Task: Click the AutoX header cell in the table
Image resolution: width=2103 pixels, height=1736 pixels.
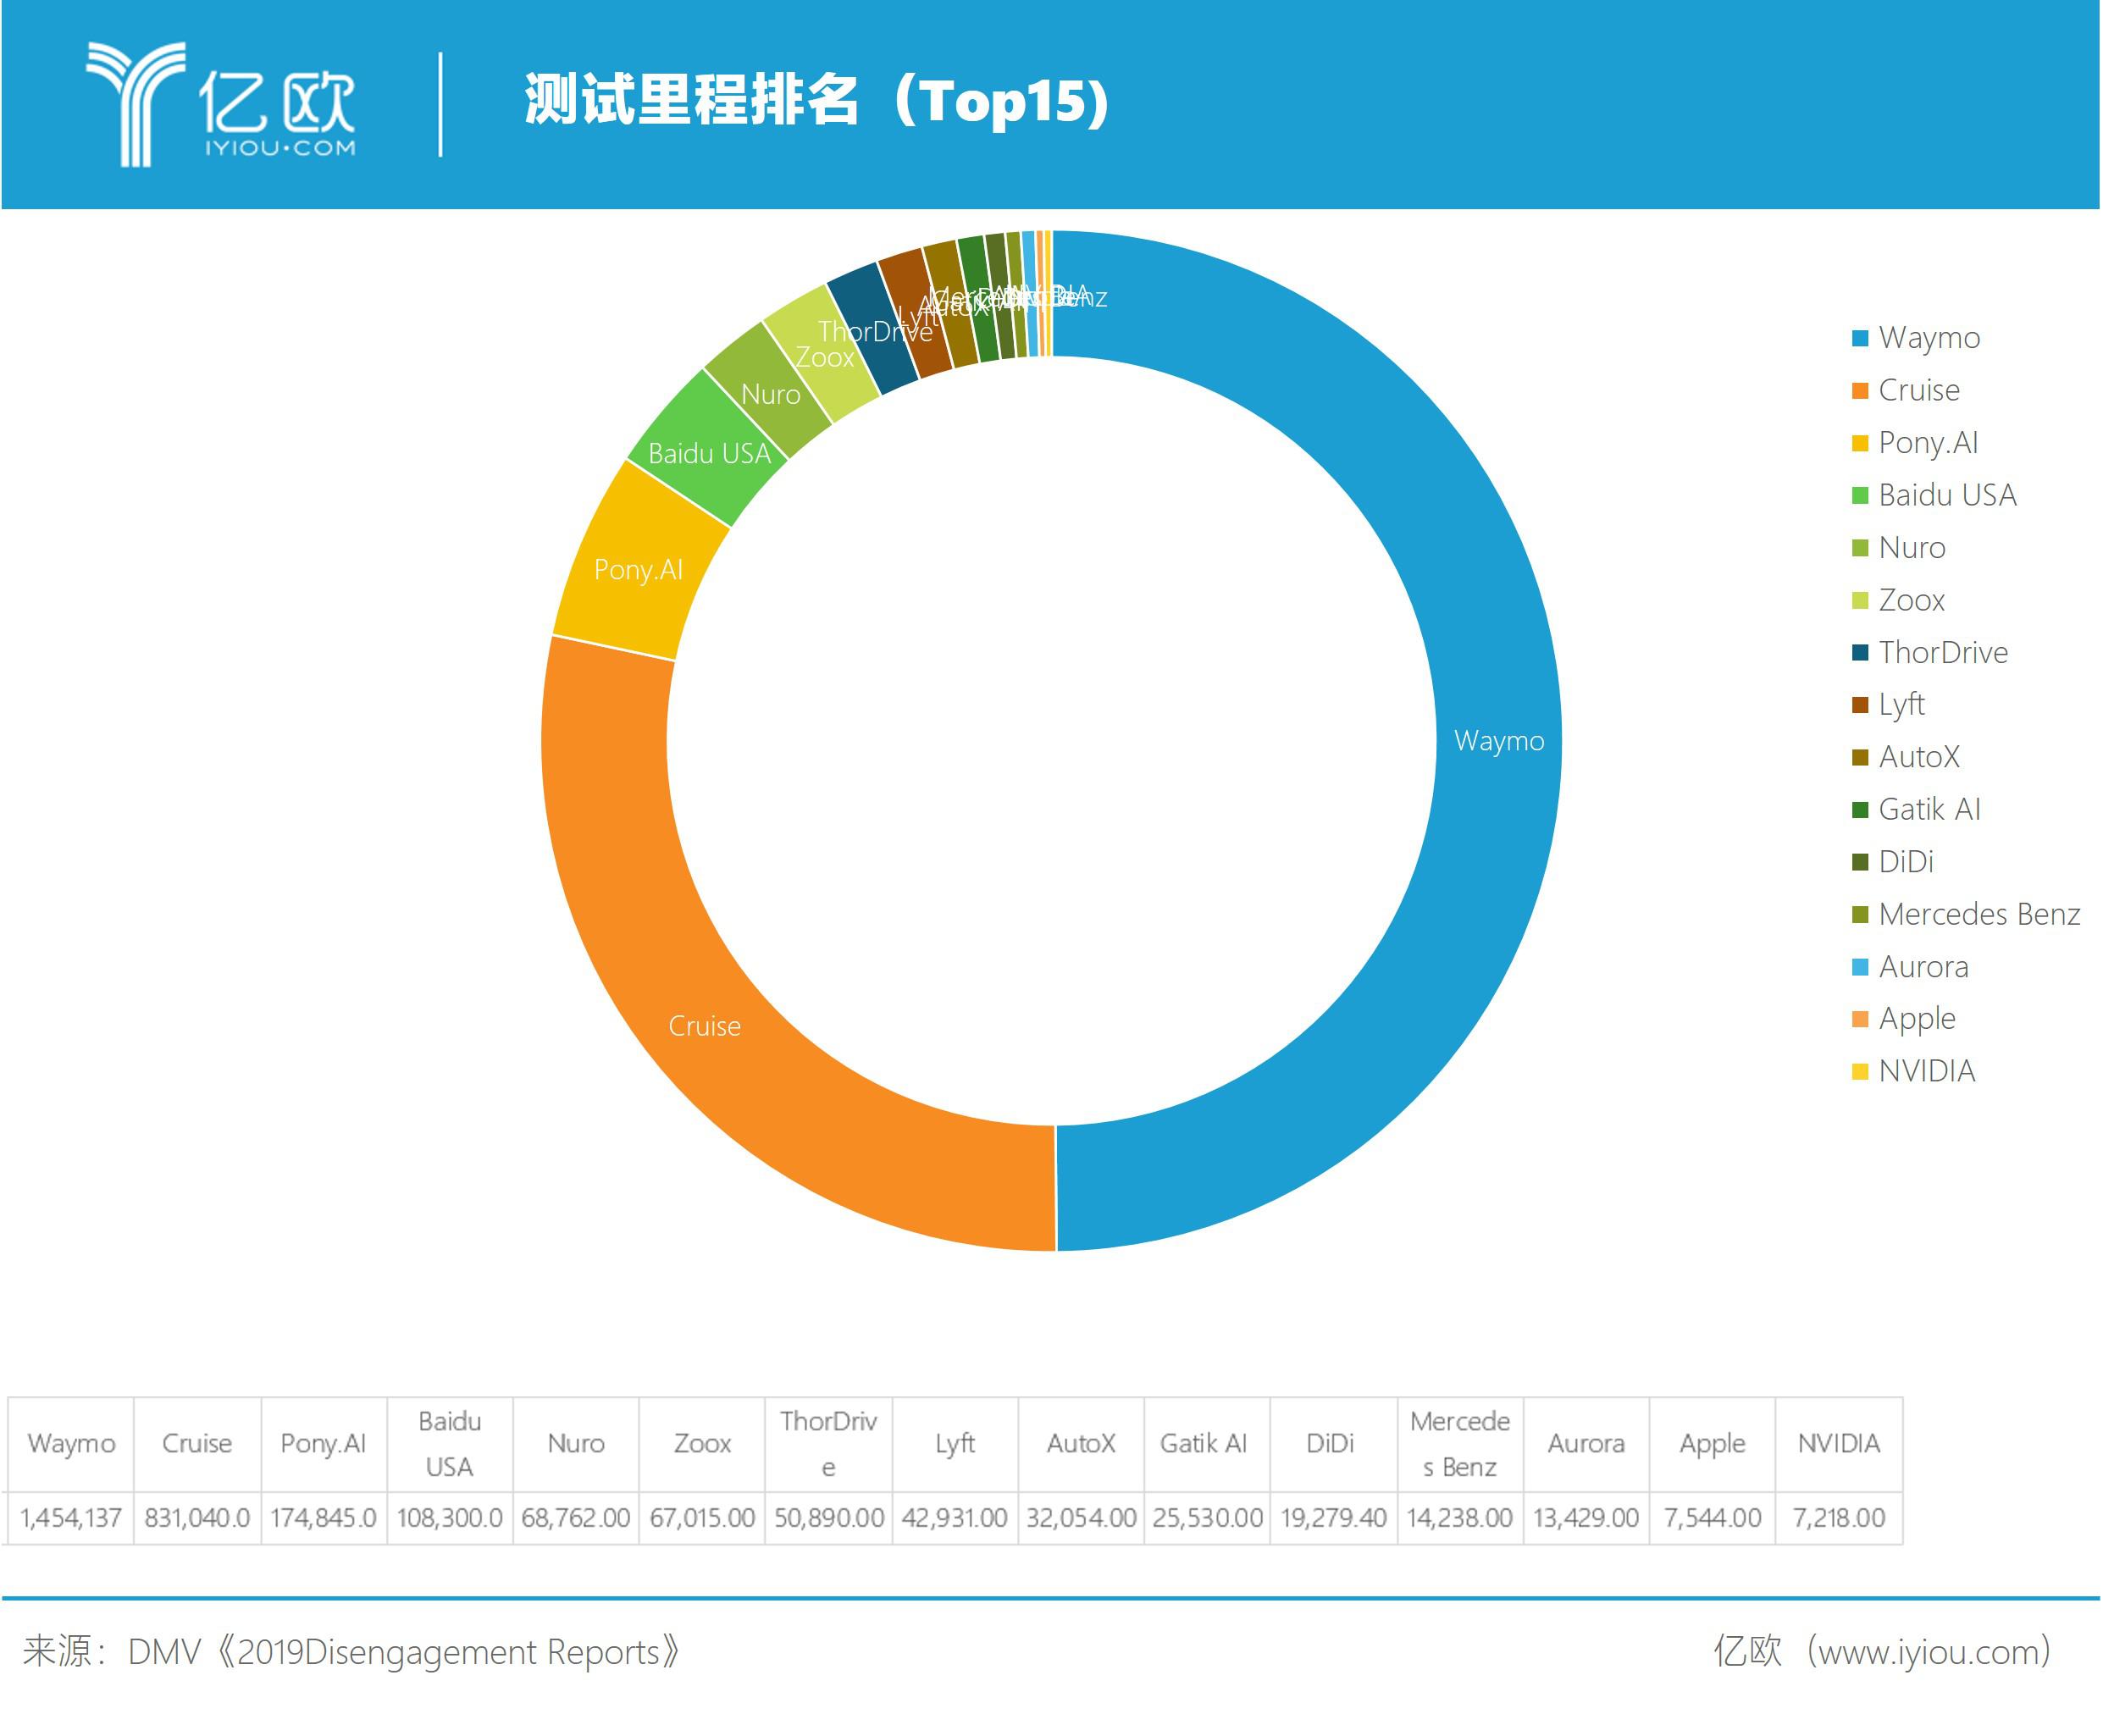Action: pos(1081,1444)
